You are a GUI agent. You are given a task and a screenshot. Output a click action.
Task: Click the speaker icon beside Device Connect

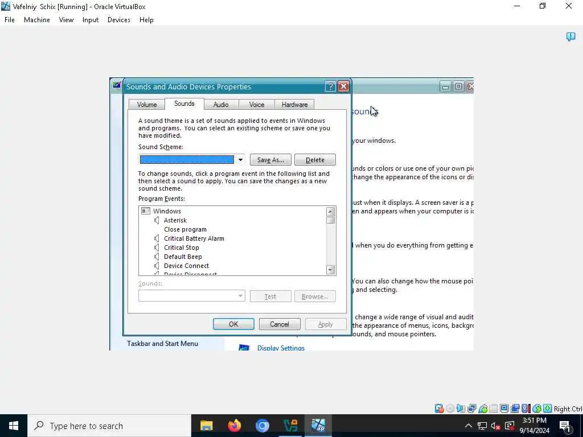(157, 266)
